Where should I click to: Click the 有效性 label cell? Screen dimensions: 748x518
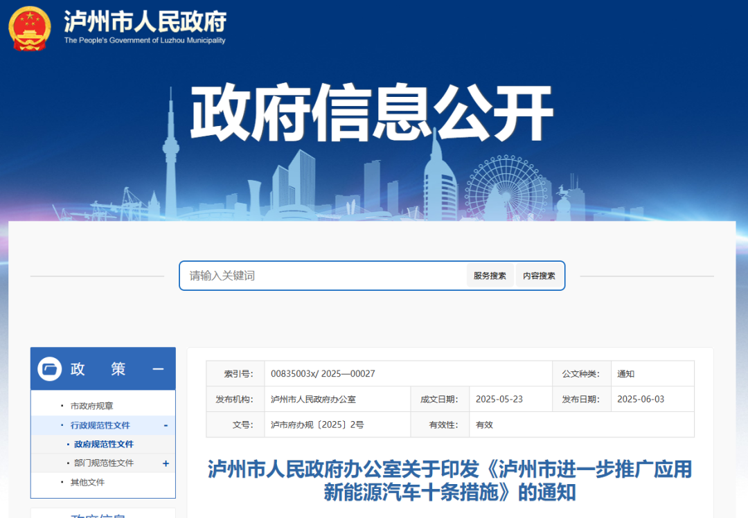440,425
